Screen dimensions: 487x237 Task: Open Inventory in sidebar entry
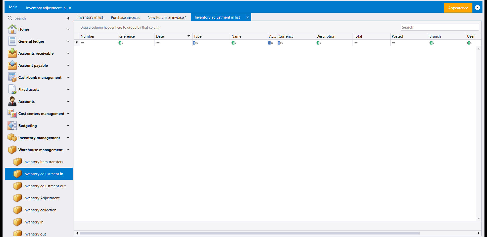39,222
